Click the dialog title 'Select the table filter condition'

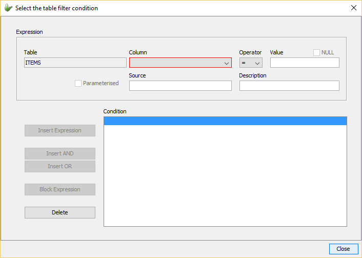(56, 8)
